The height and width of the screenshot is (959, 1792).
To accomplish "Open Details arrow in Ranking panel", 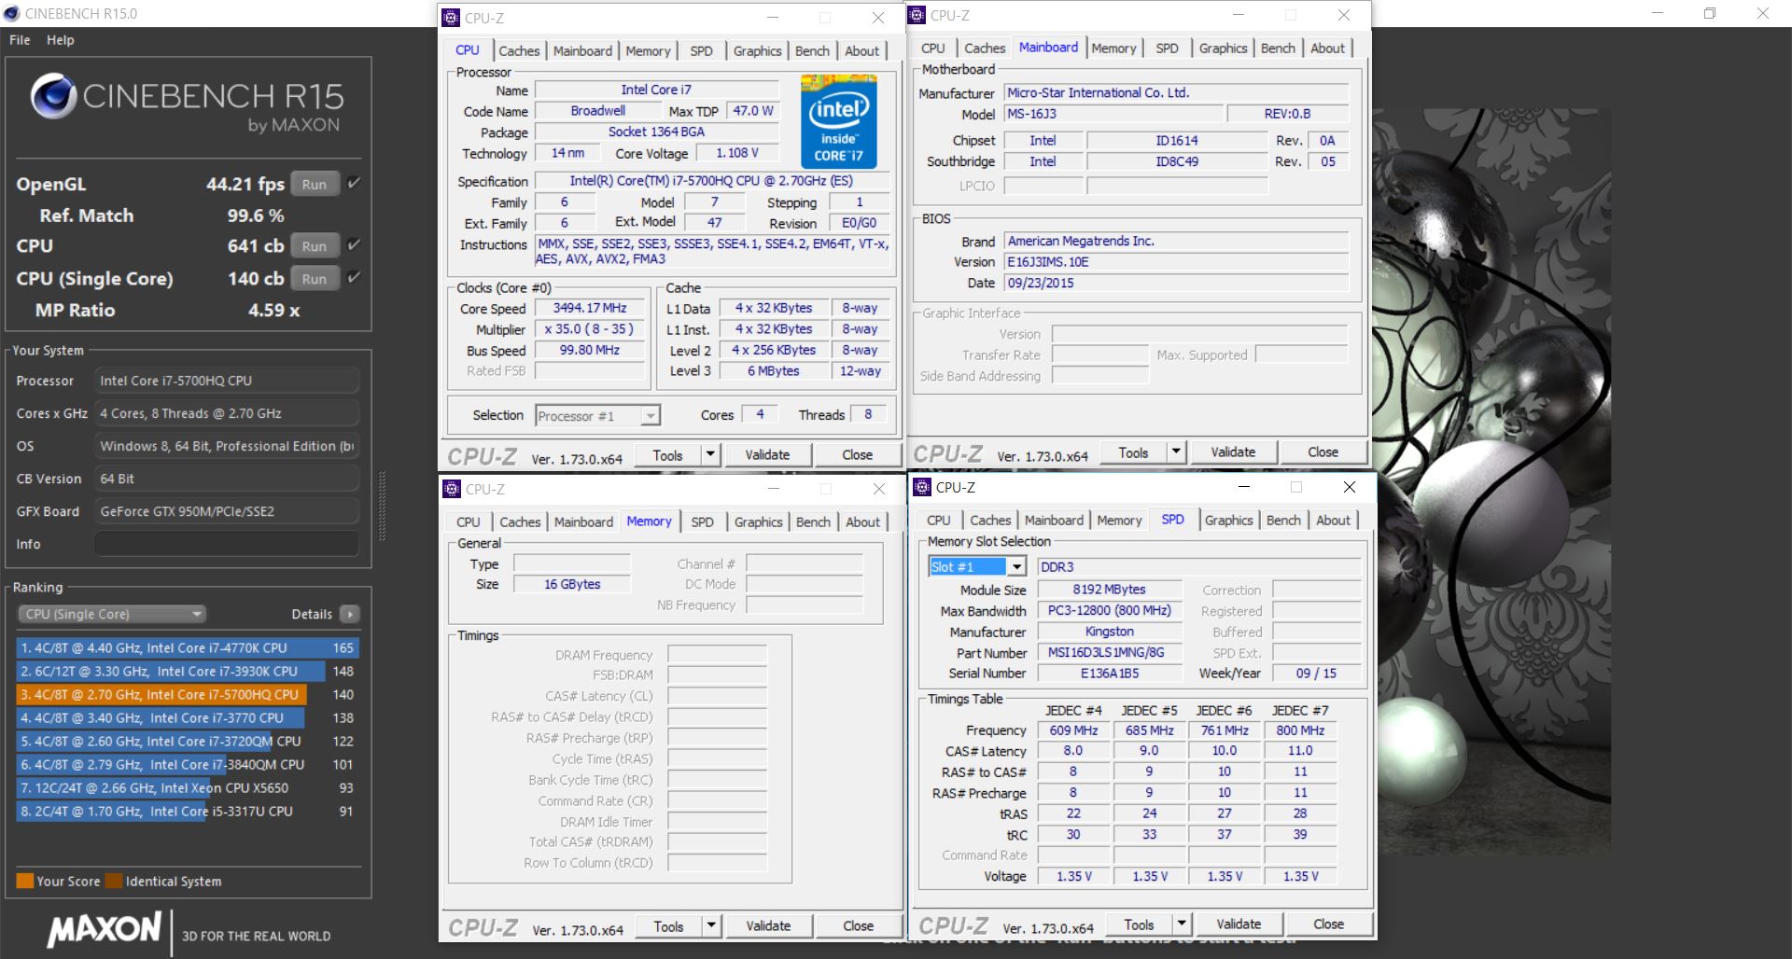I will click(350, 614).
